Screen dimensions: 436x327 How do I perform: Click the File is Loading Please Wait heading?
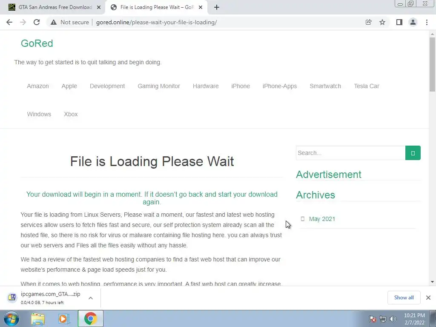pos(152,161)
